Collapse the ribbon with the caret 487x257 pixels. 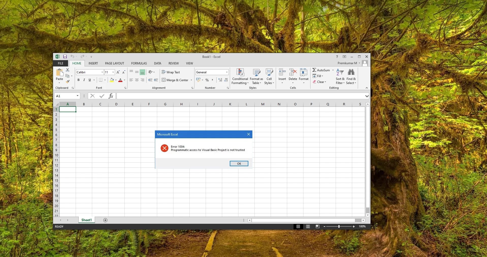pyautogui.click(x=367, y=88)
